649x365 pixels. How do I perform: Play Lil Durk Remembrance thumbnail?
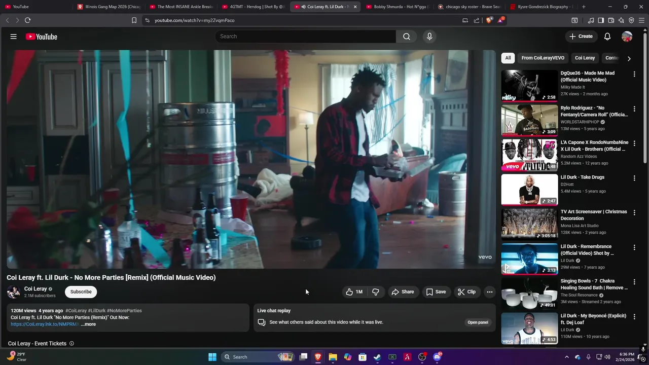(x=529, y=259)
